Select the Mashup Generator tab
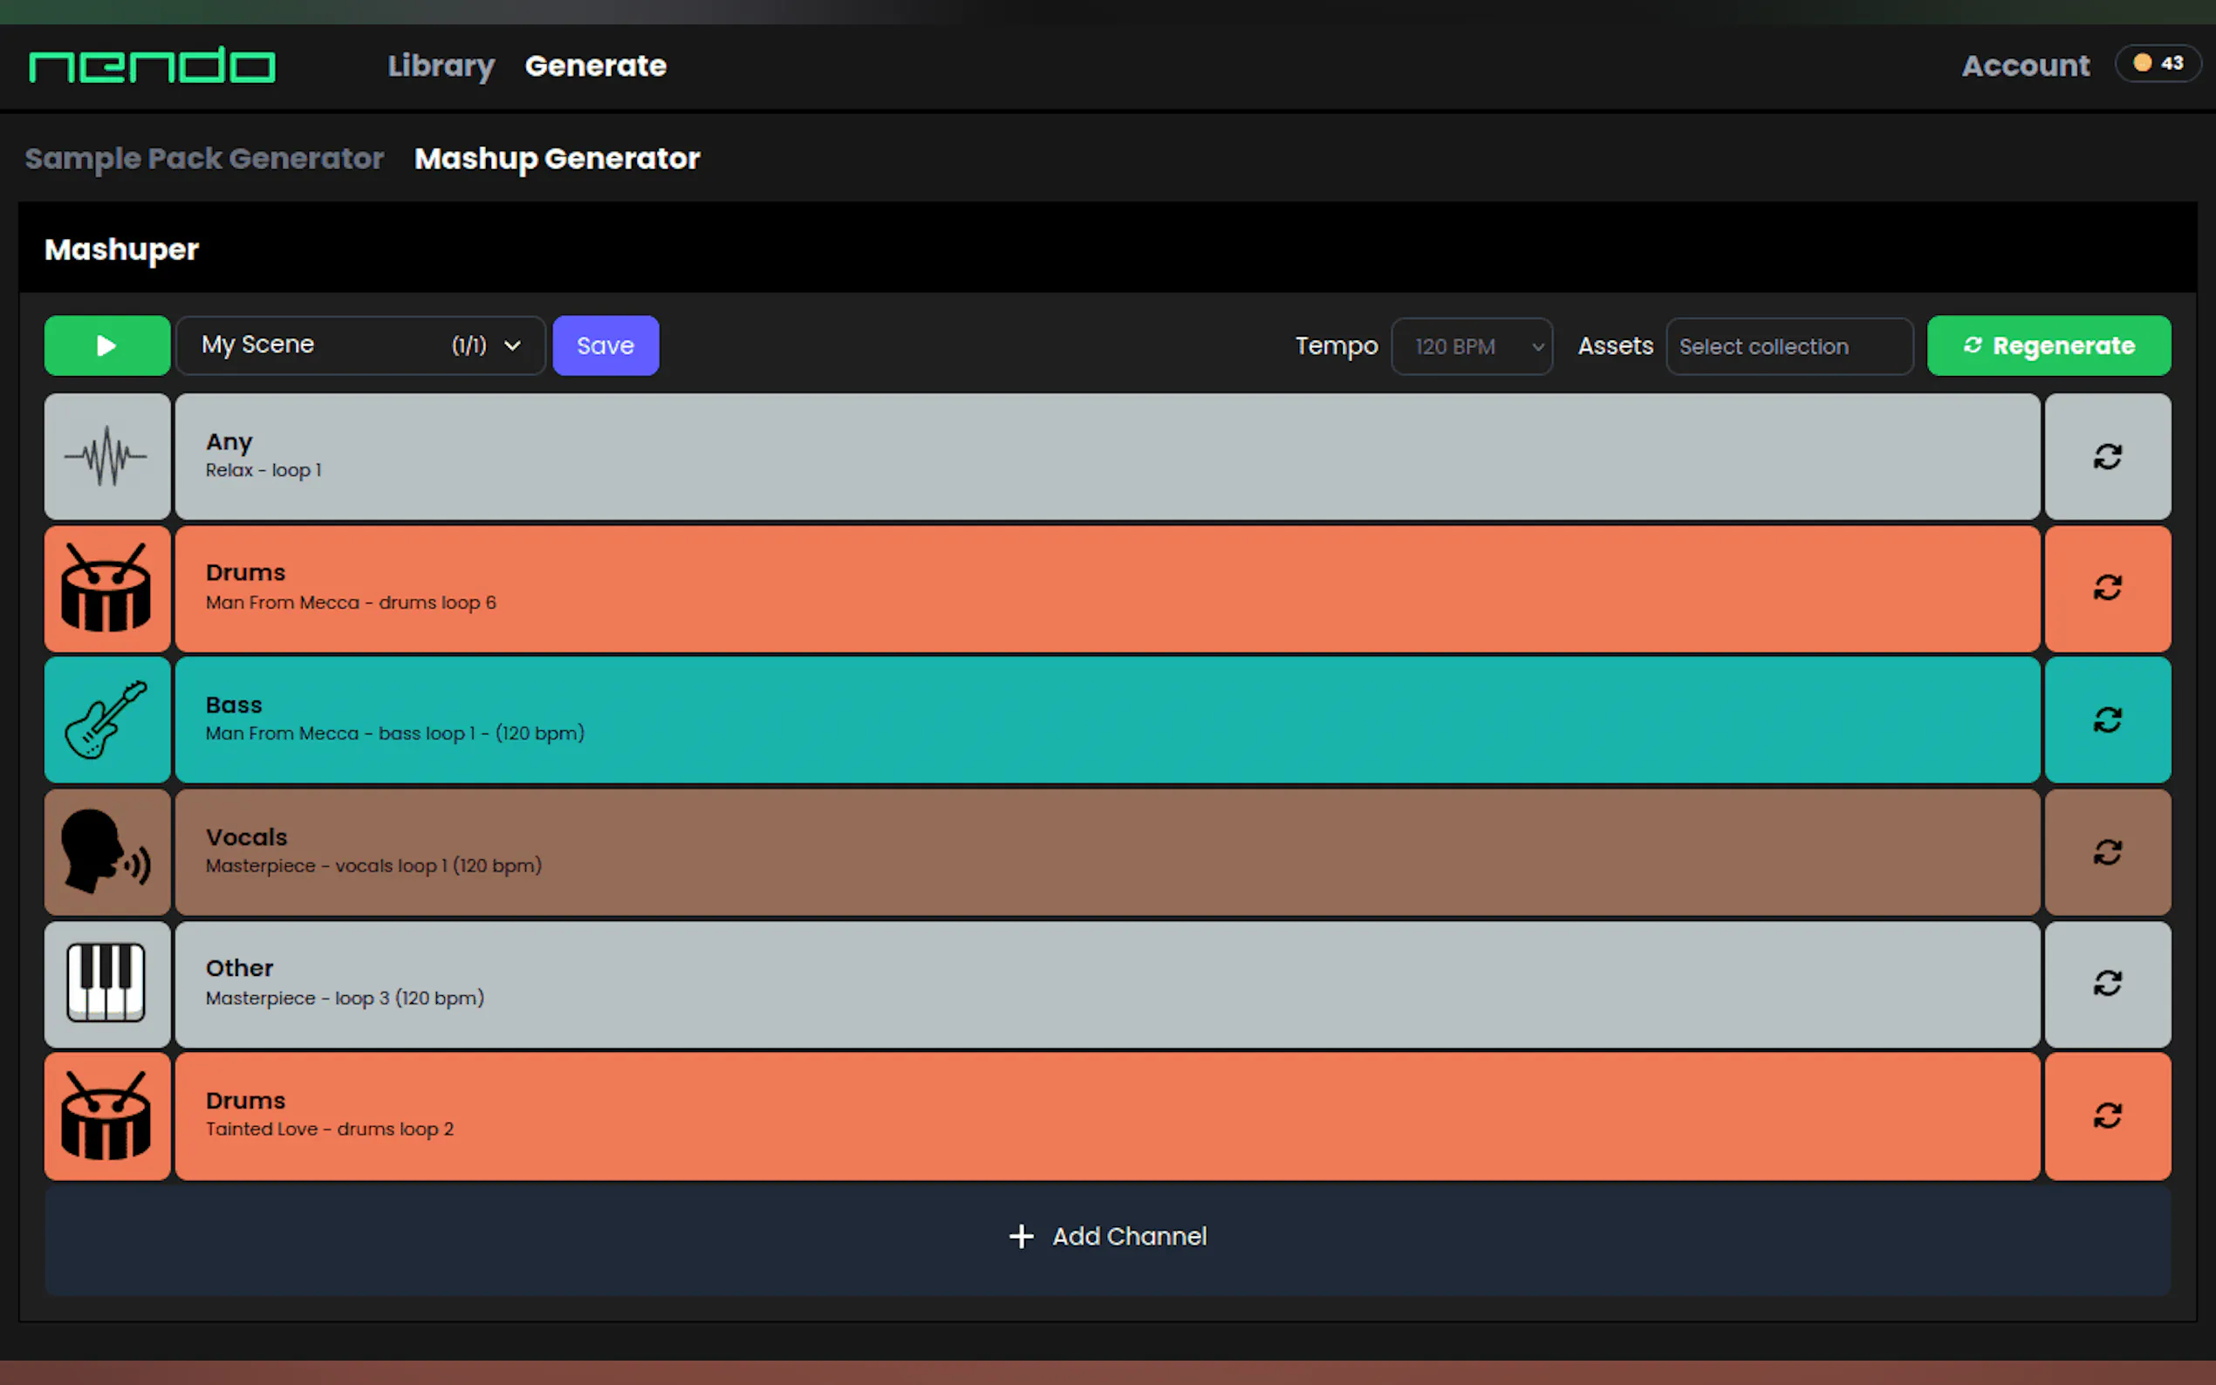 coord(557,159)
